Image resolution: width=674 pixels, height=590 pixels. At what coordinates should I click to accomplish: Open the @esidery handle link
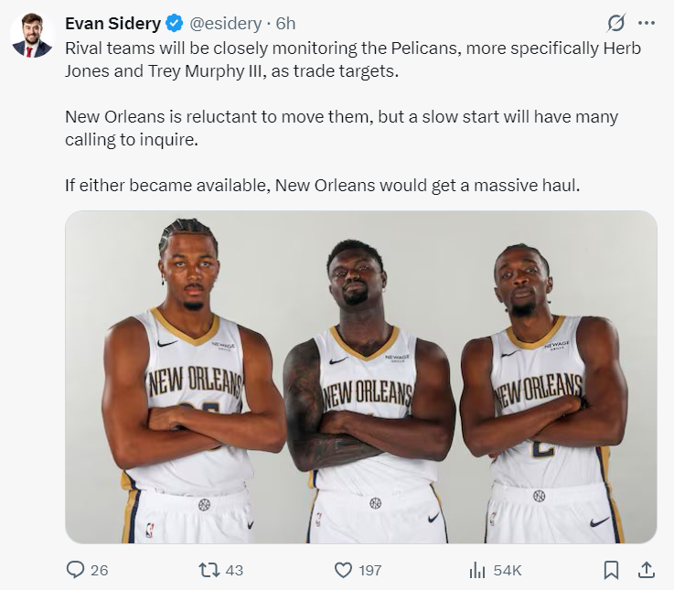click(225, 24)
